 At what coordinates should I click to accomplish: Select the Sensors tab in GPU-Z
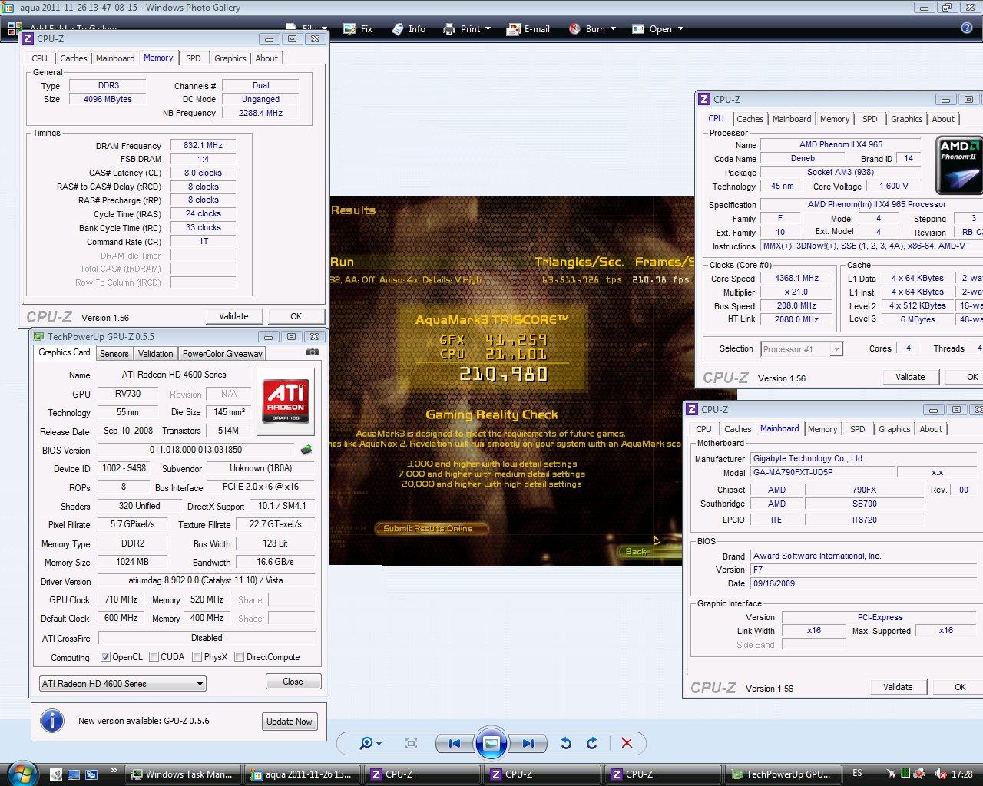tap(114, 354)
